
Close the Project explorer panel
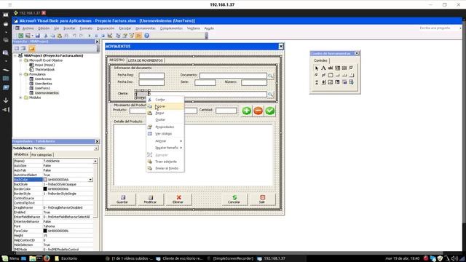[97, 41]
